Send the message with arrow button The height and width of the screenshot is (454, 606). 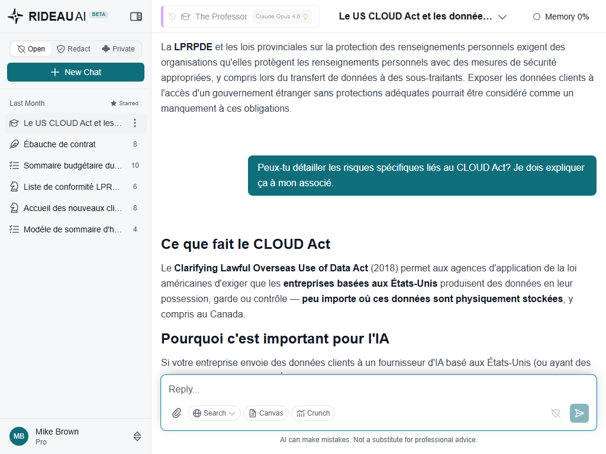coord(579,413)
